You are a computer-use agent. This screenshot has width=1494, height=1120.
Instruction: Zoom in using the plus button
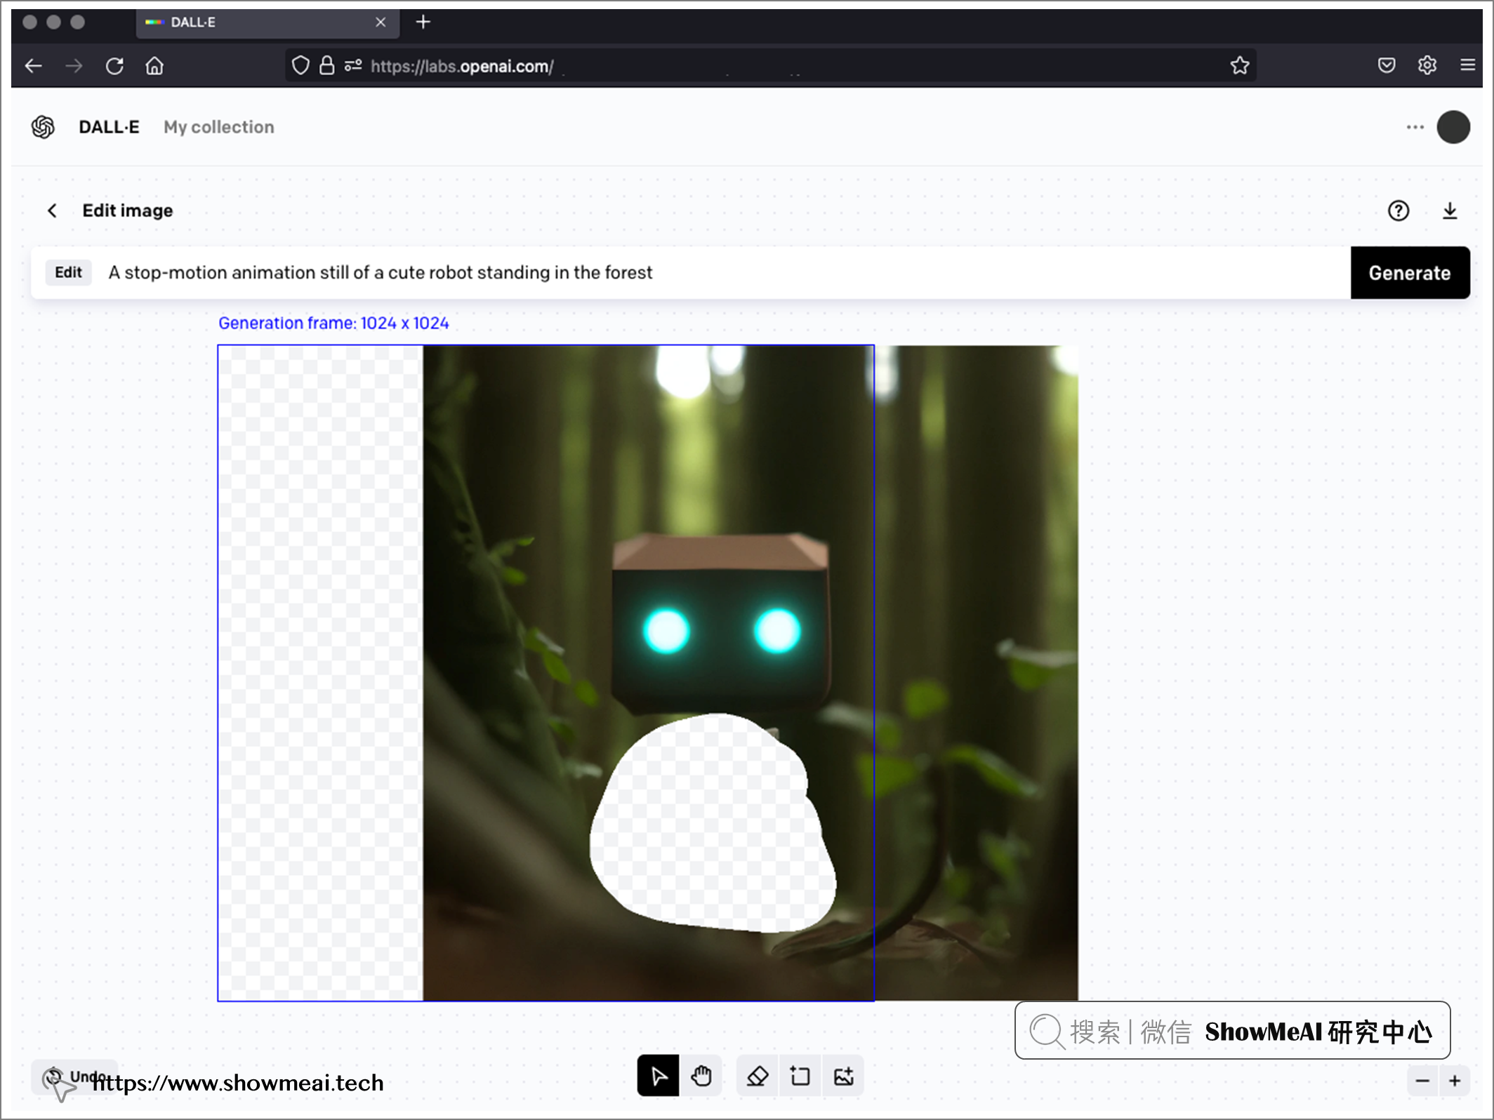pyautogui.click(x=1455, y=1076)
